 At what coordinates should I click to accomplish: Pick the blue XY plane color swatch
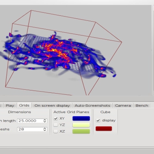(81, 119)
